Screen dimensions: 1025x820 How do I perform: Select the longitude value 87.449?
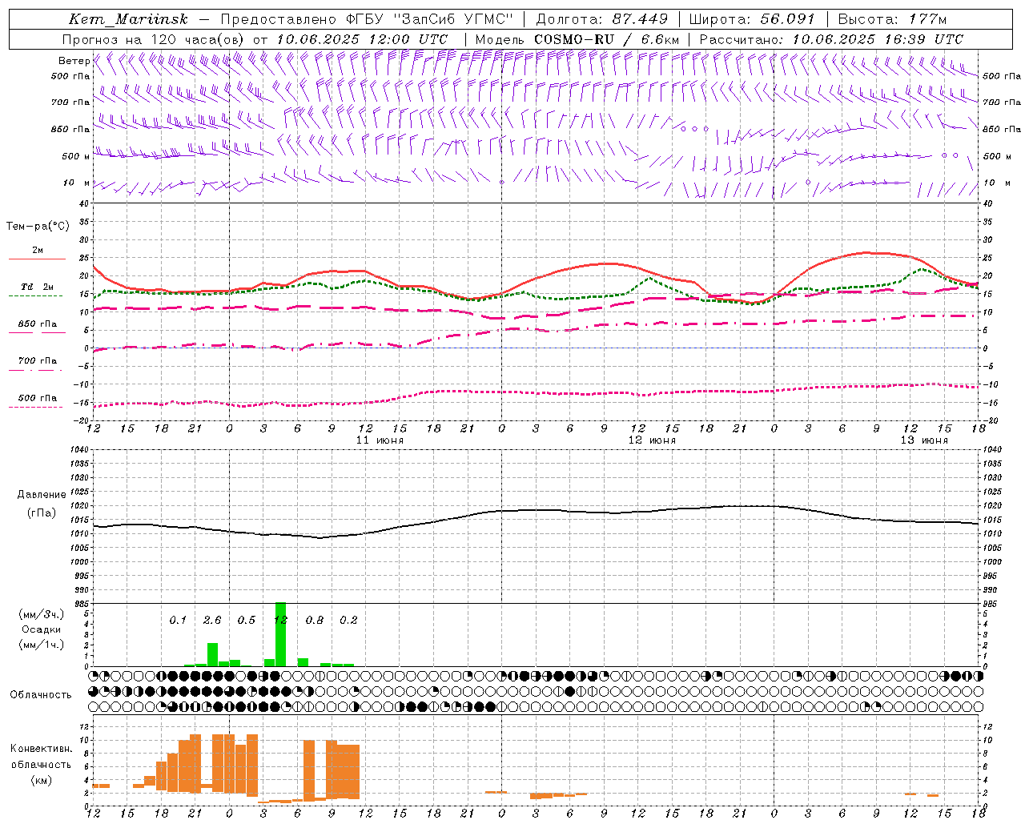pyautogui.click(x=641, y=19)
